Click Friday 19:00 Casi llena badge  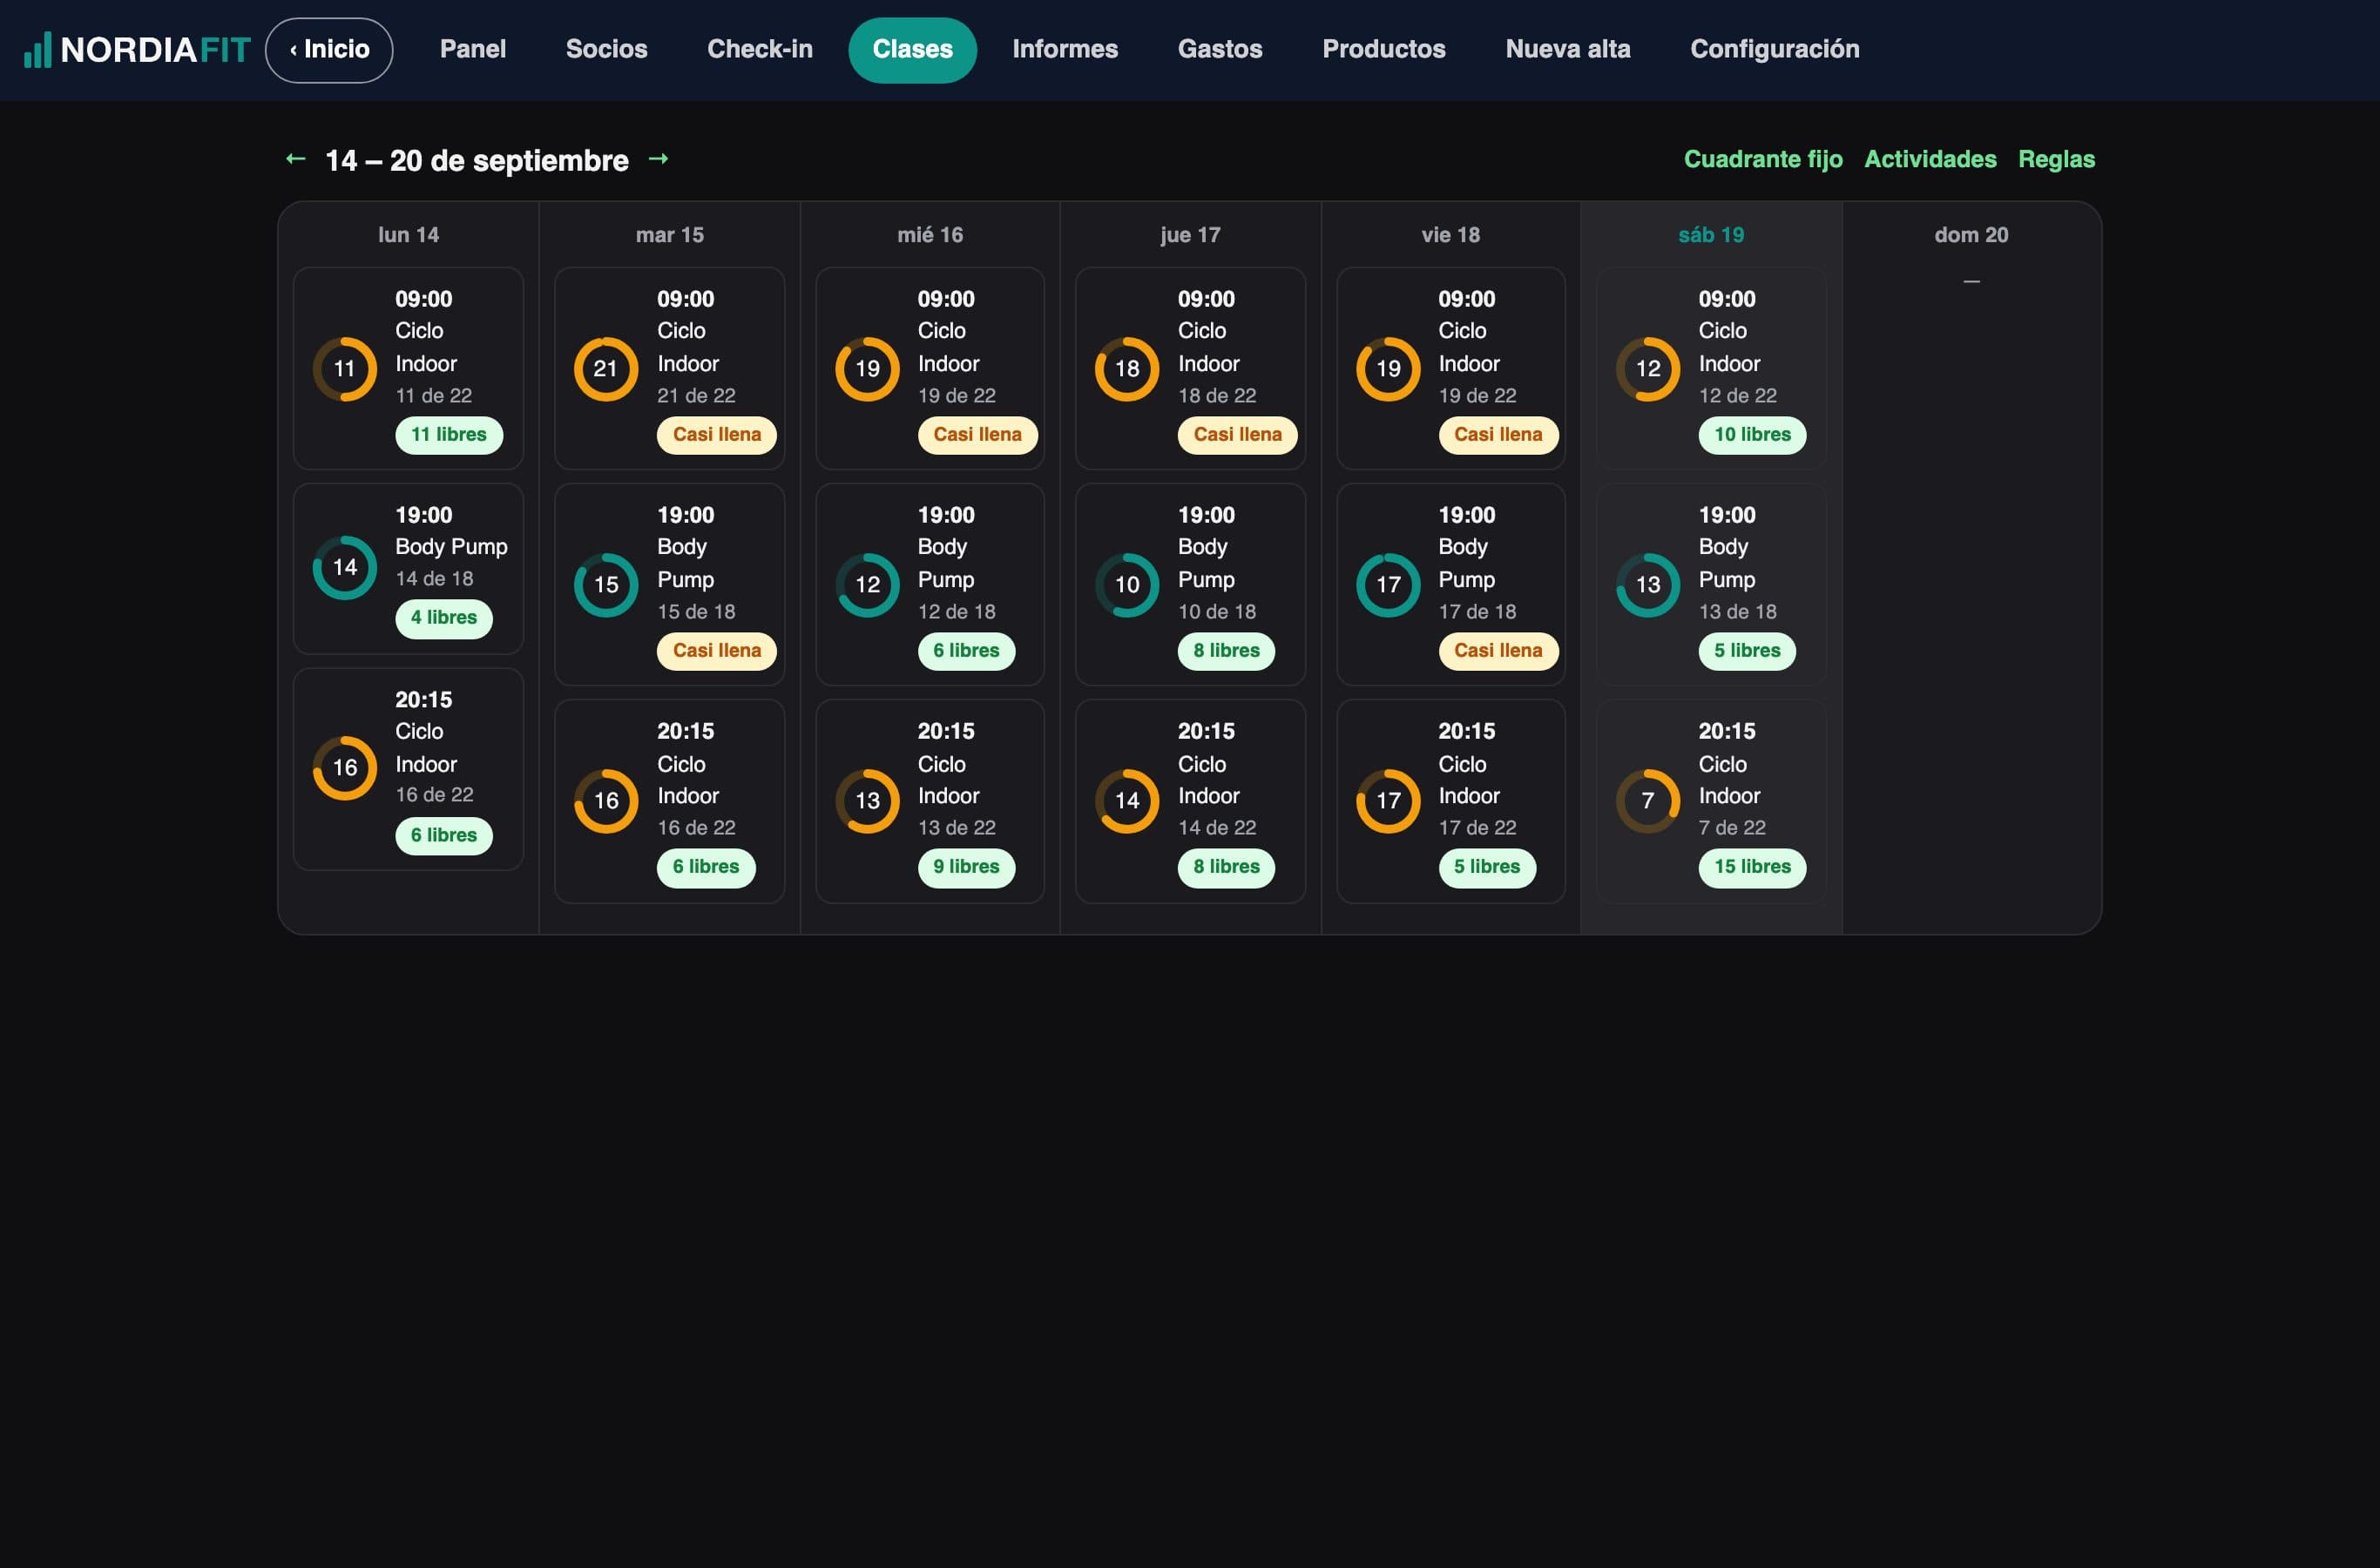coord(1498,651)
